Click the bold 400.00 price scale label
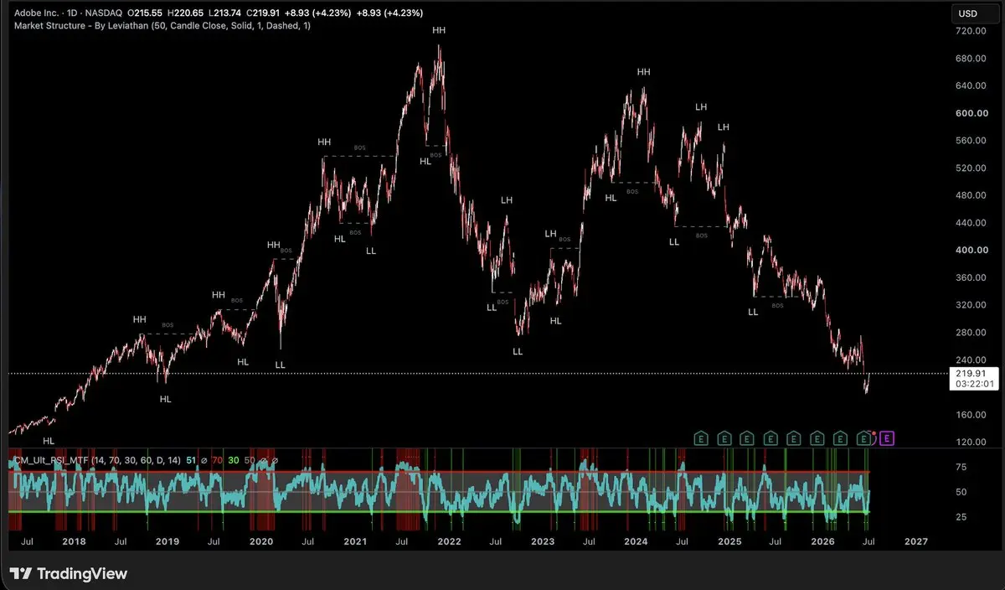1005x590 pixels. click(x=971, y=251)
